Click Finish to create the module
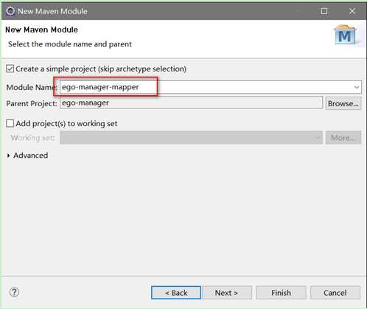Screen dimensions: 367x309 pos(281,293)
